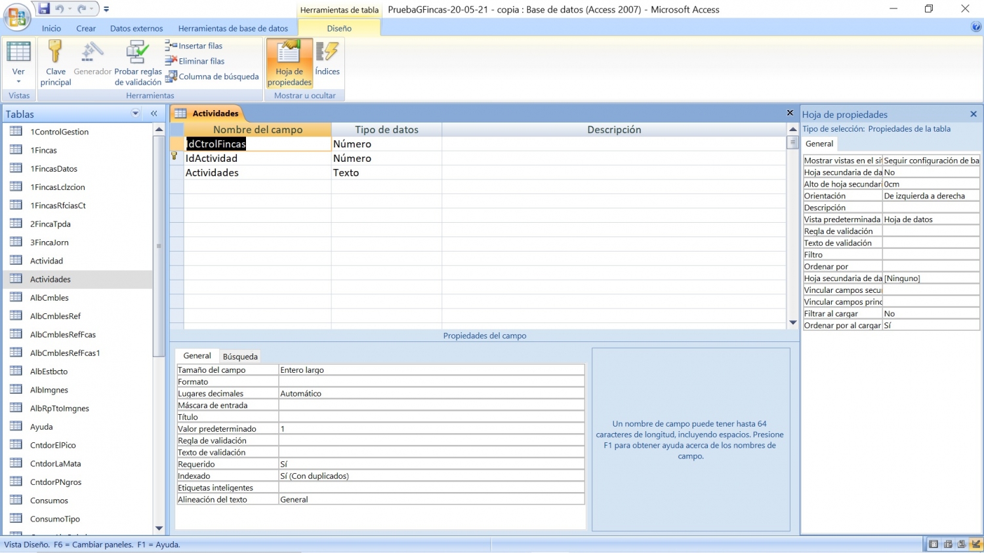Select the Actividad table
Viewport: 984px width, 553px height.
pos(46,261)
